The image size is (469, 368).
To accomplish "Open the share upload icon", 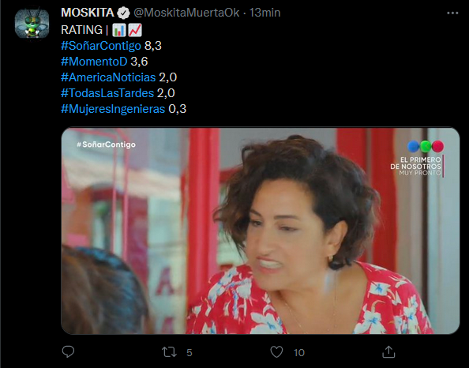I will pos(388,352).
